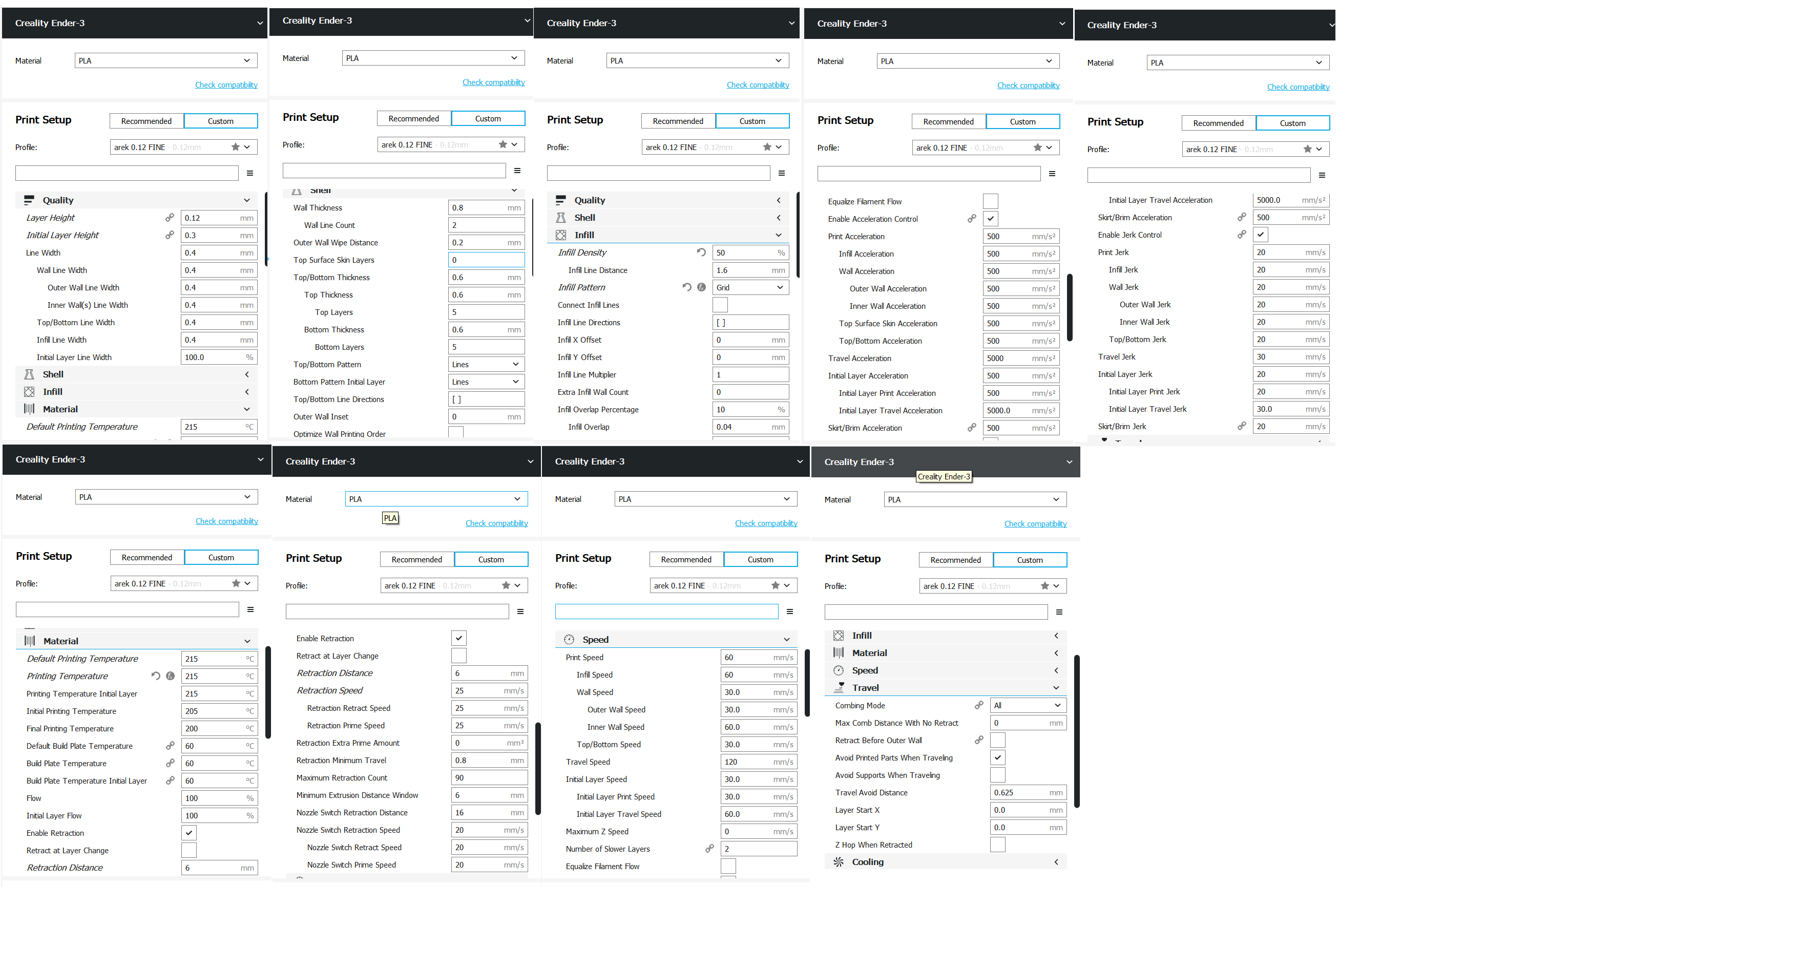Viewport: 1799px width, 970px height.
Task: Click the link icon beside Number of Slower Layers
Action: 709,849
